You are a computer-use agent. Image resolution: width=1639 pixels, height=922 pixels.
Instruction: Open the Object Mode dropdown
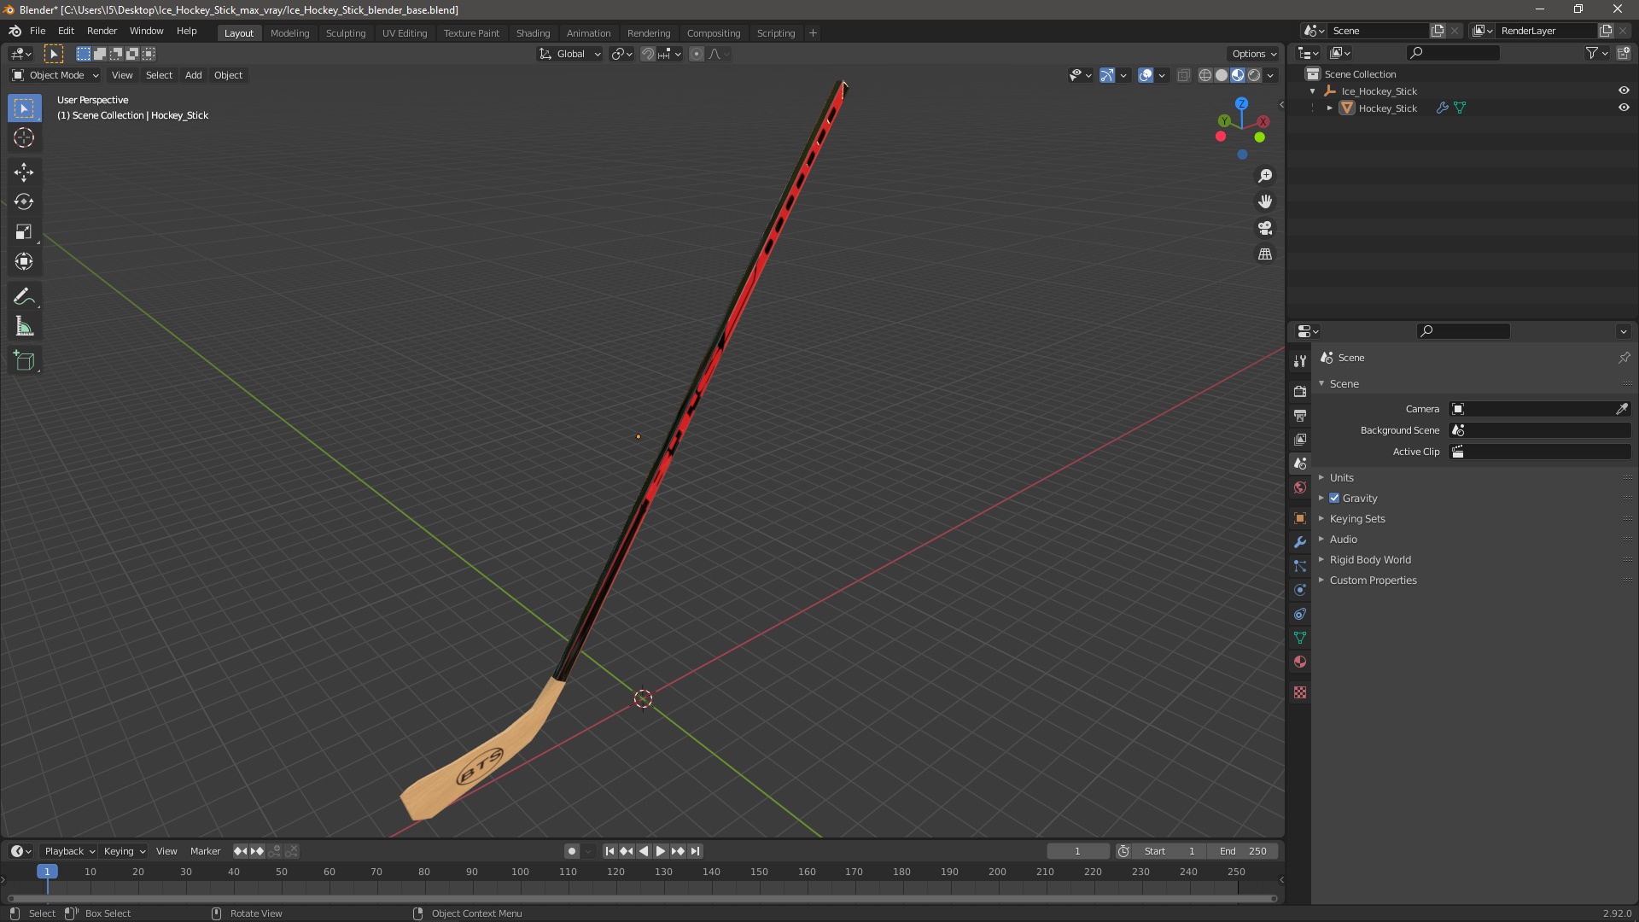click(55, 75)
